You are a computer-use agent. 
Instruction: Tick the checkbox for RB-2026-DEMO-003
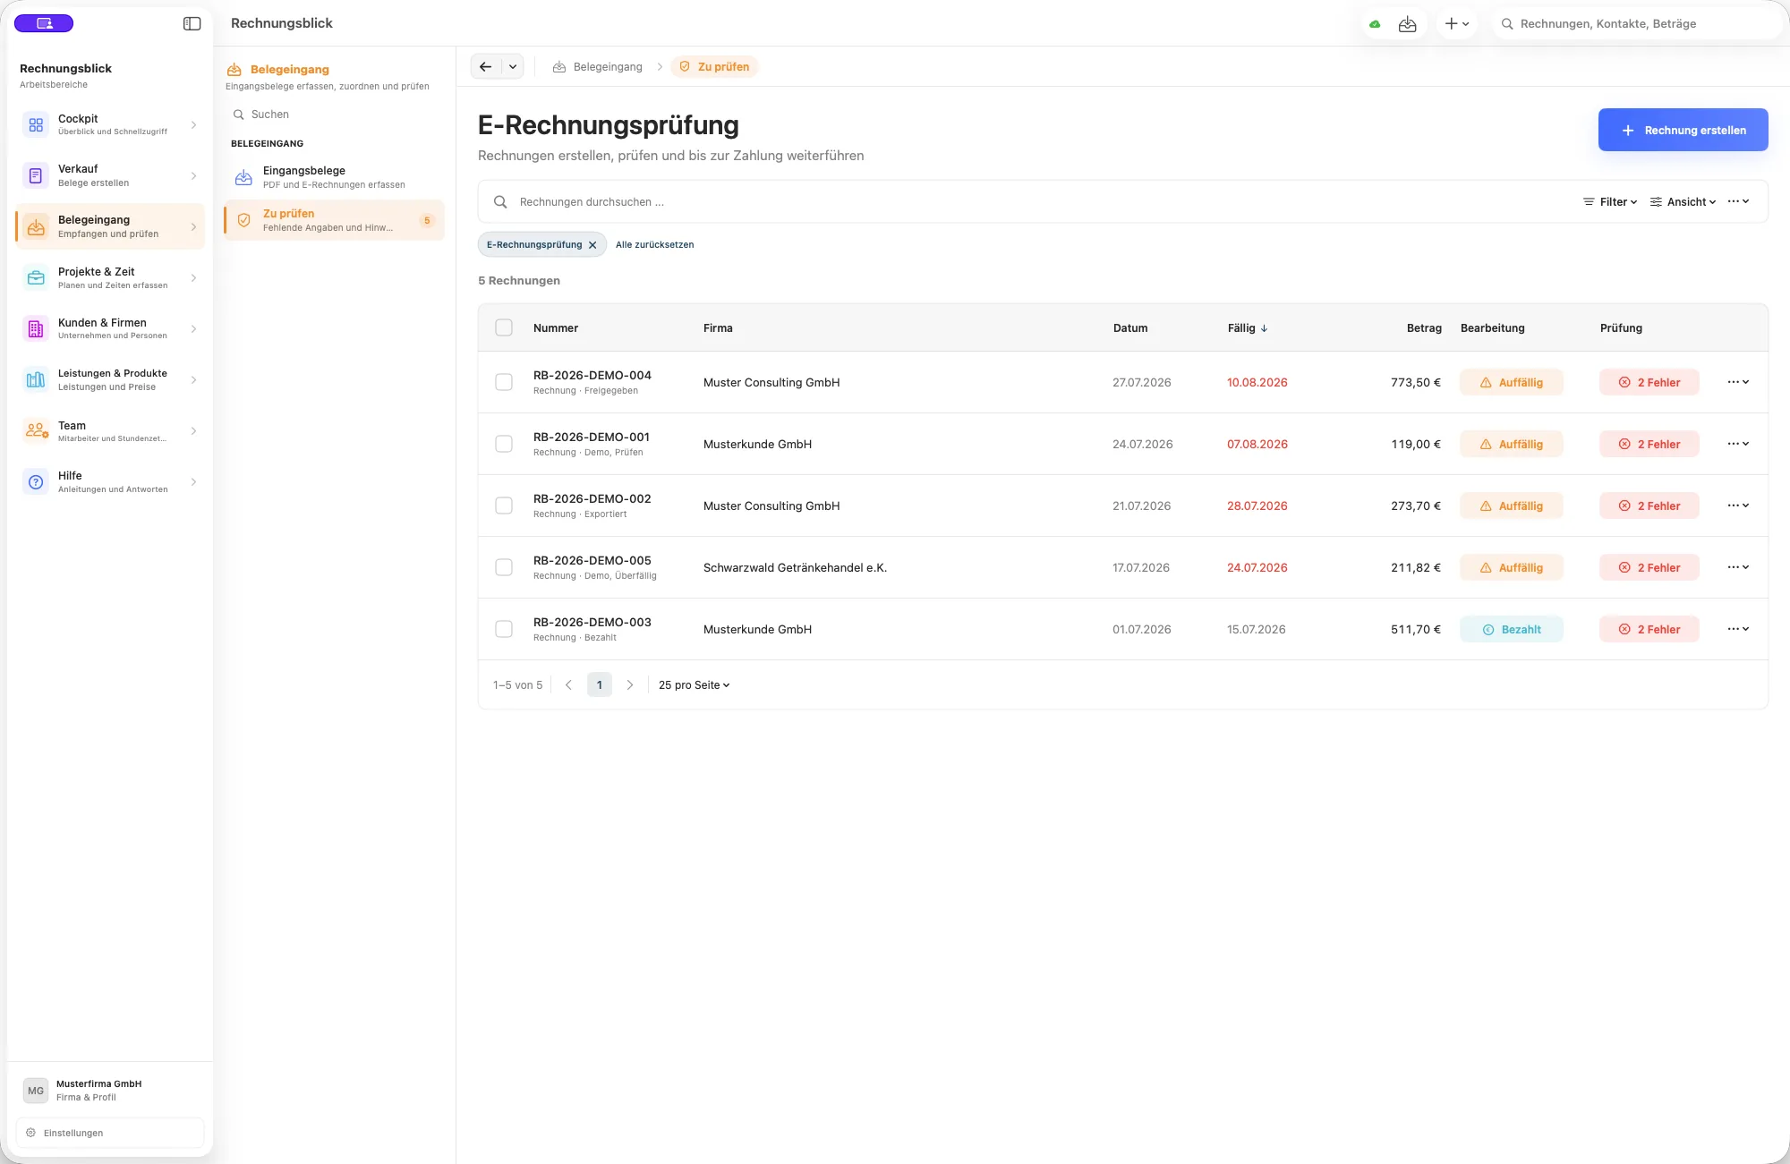pyautogui.click(x=504, y=629)
